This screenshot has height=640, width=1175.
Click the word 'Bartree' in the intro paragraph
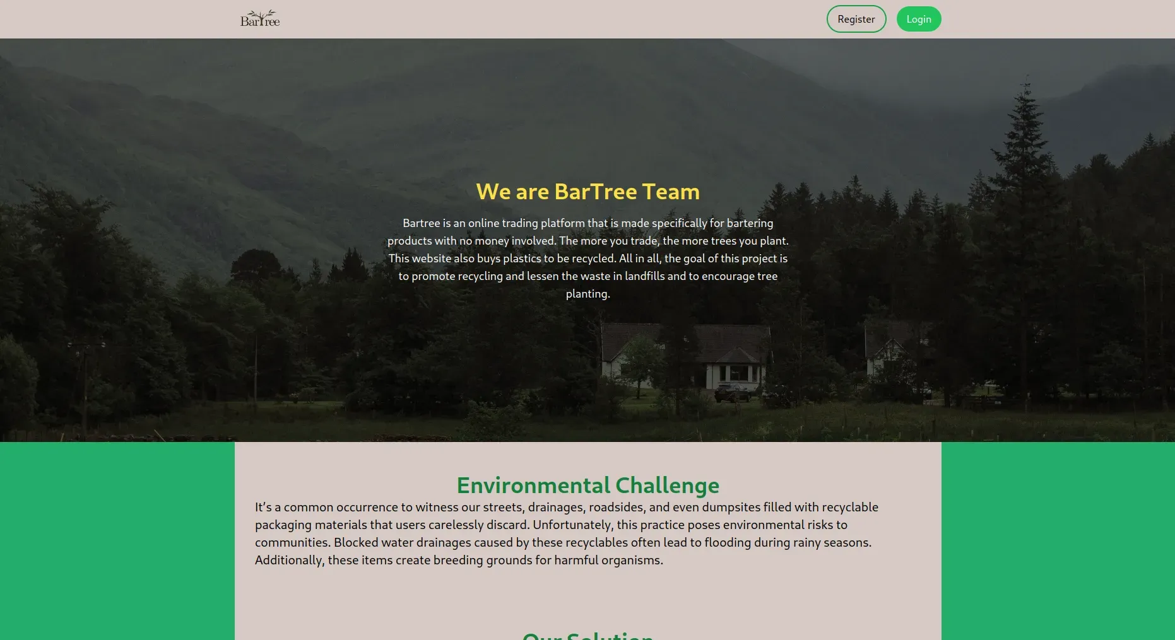(420, 223)
